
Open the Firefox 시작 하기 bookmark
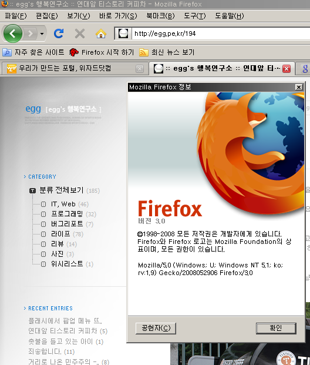click(x=102, y=52)
